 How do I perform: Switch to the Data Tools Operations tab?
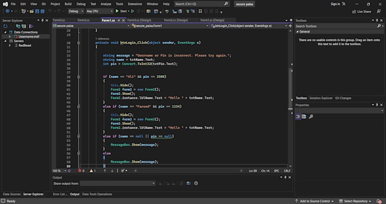[97, 194]
